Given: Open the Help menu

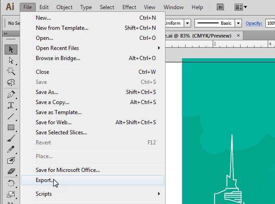Looking at the screenshot, I should point(197,7).
